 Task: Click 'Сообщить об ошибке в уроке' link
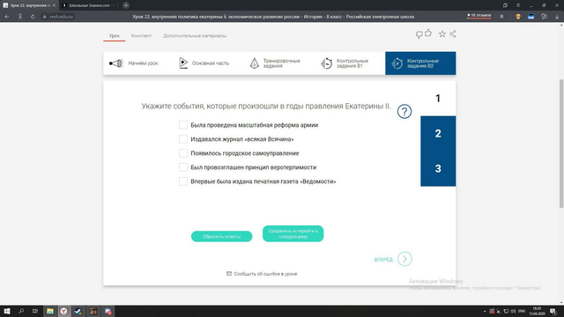pyautogui.click(x=262, y=274)
